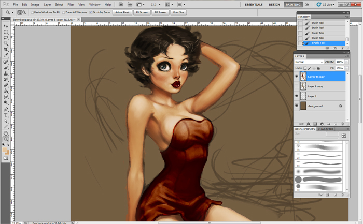
Task: Select the Line tool
Action: 6,127
